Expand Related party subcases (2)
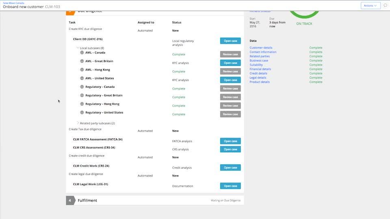Image resolution: width=390 pixels, height=219 pixels. [x=78, y=123]
